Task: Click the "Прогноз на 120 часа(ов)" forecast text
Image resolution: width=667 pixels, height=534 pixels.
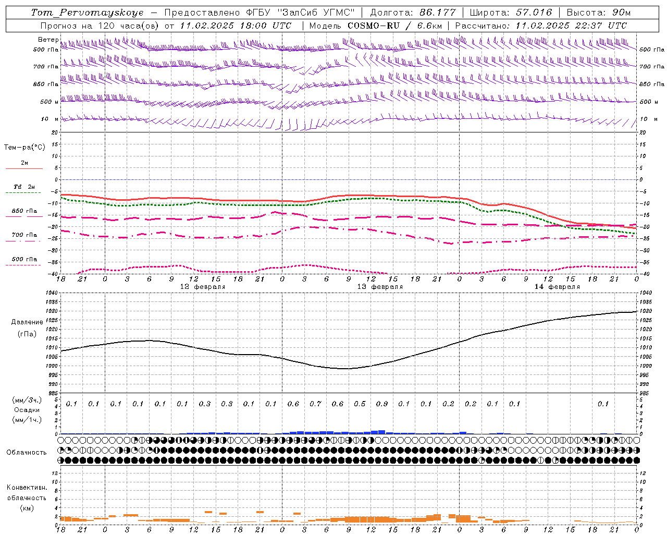Action: [x=100, y=26]
